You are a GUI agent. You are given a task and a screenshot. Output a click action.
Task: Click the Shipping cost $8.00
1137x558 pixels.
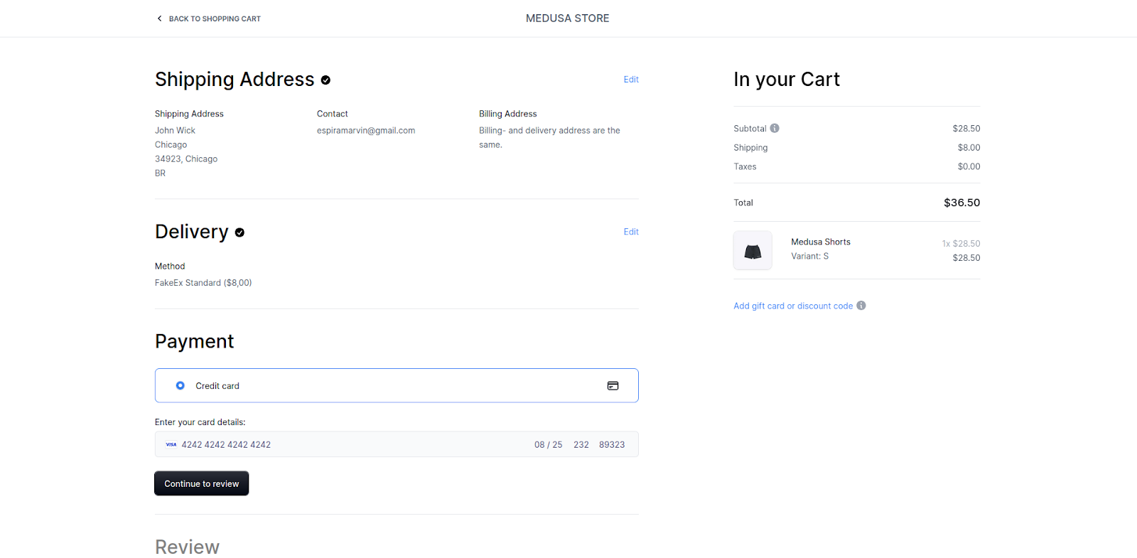tap(969, 148)
